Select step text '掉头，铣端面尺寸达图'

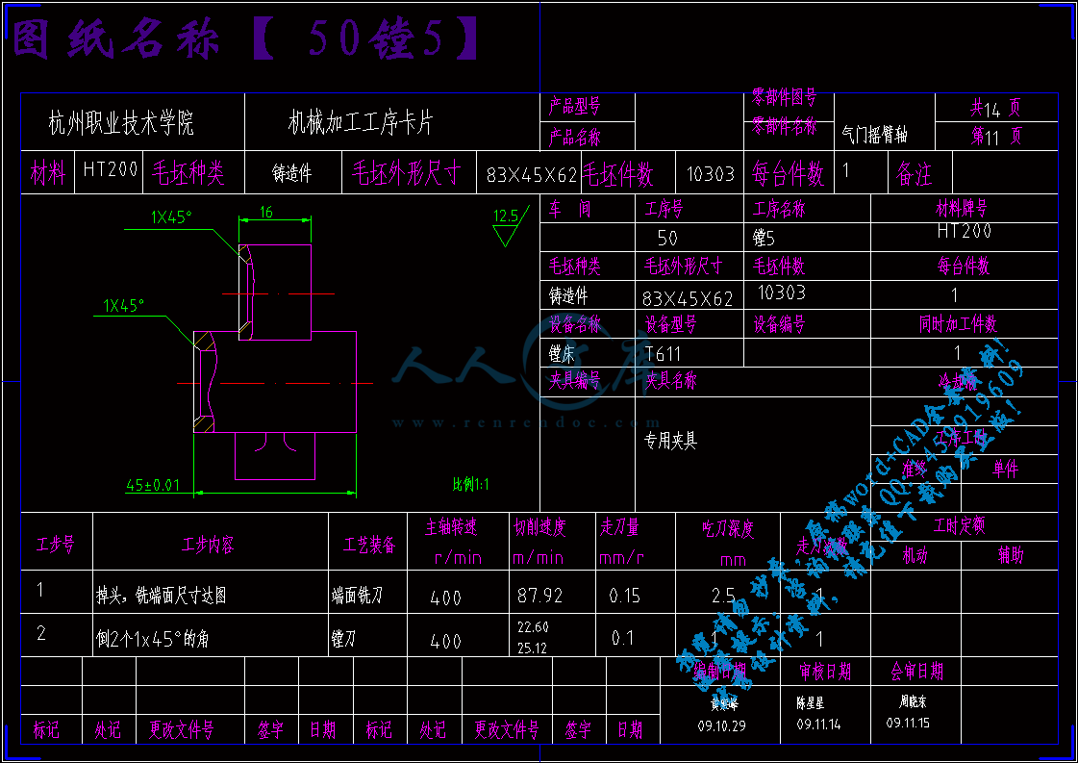(x=161, y=596)
